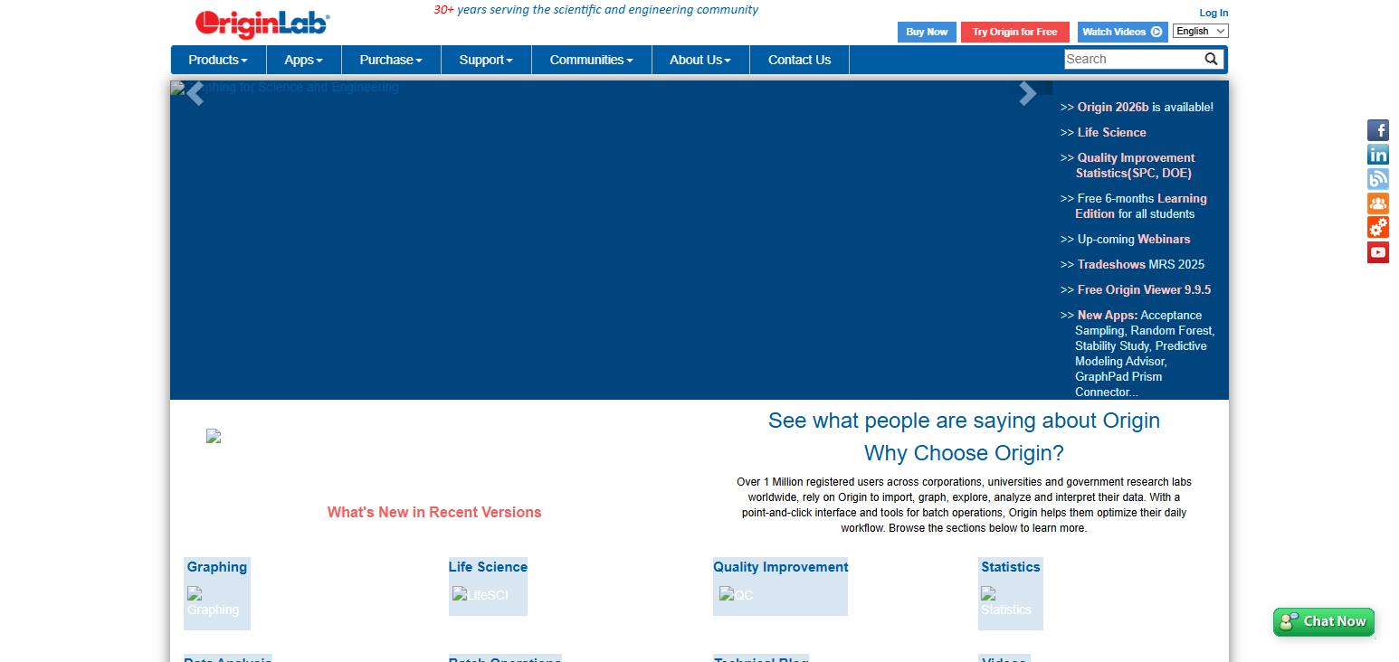
Task: Click the Buy Now button
Action: coord(927,32)
